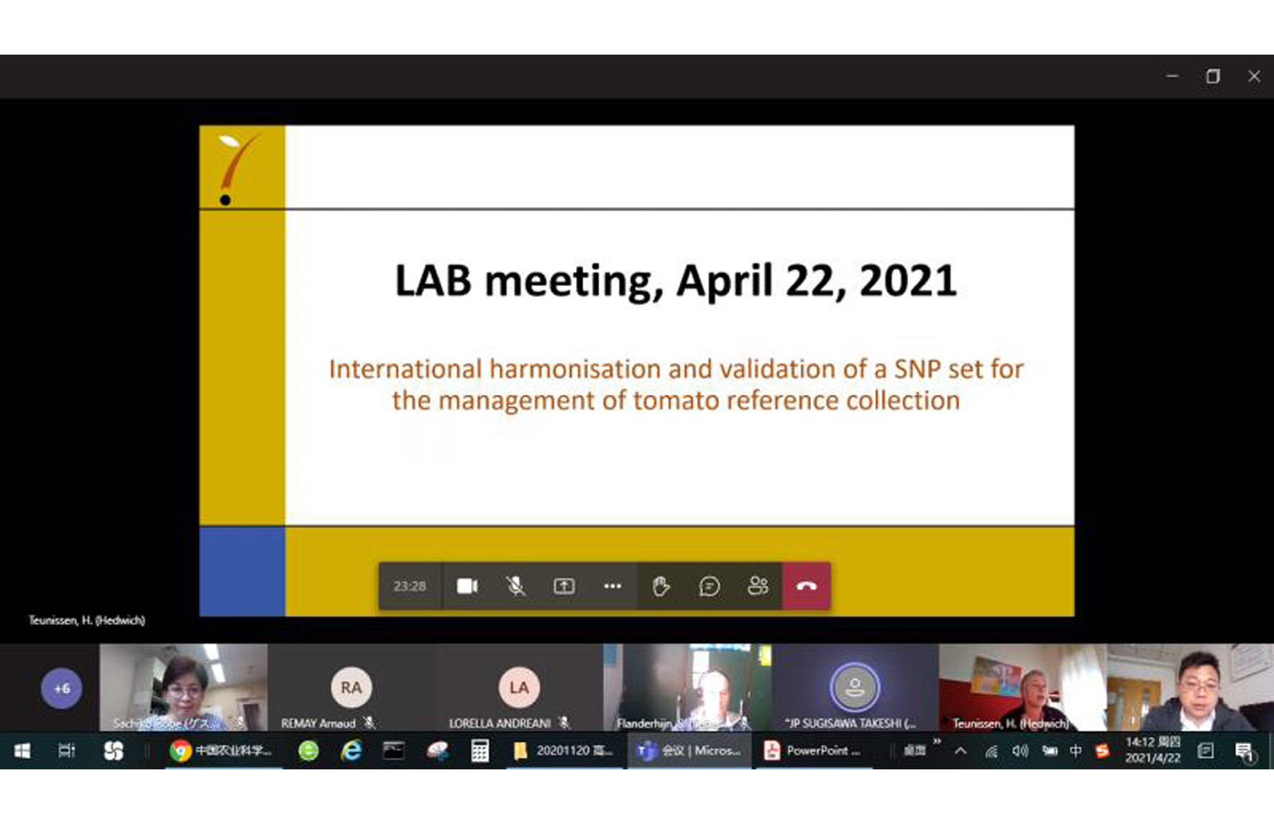This screenshot has height=824, width=1274.
Task: Show the participants list
Action: click(x=758, y=586)
